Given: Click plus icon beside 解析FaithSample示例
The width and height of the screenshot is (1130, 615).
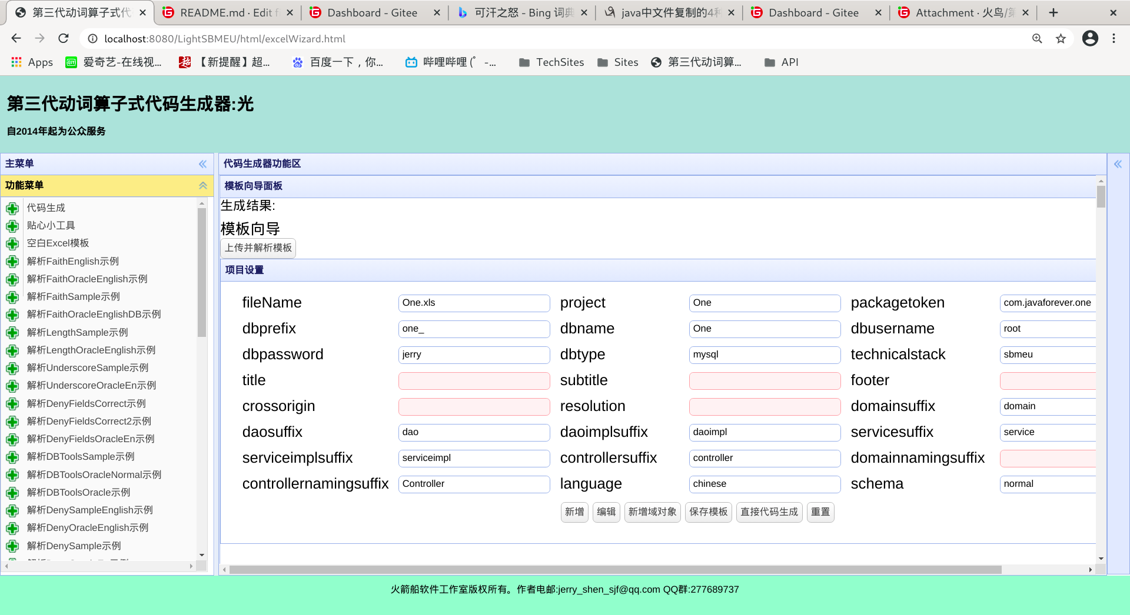Looking at the screenshot, I should pyautogui.click(x=12, y=297).
